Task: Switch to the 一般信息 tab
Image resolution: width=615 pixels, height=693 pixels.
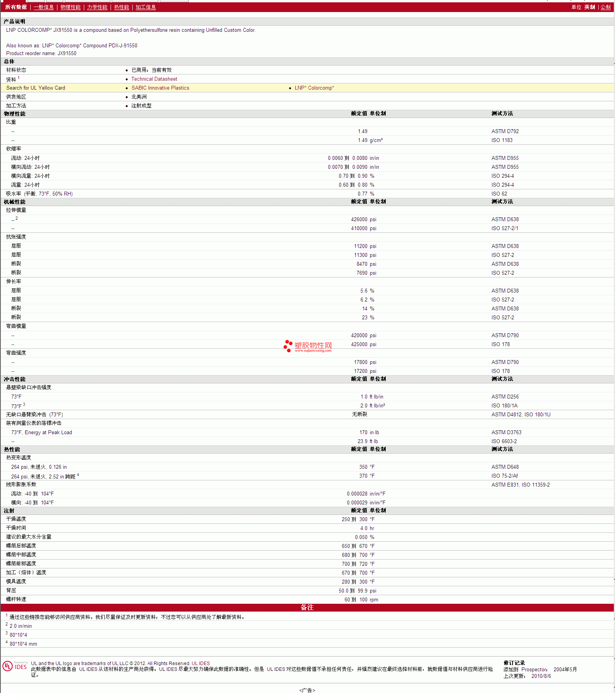Action: coord(43,7)
